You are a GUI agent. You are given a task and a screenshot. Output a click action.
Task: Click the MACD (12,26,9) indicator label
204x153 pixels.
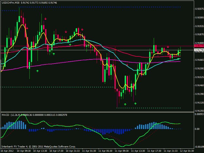coord(11,115)
